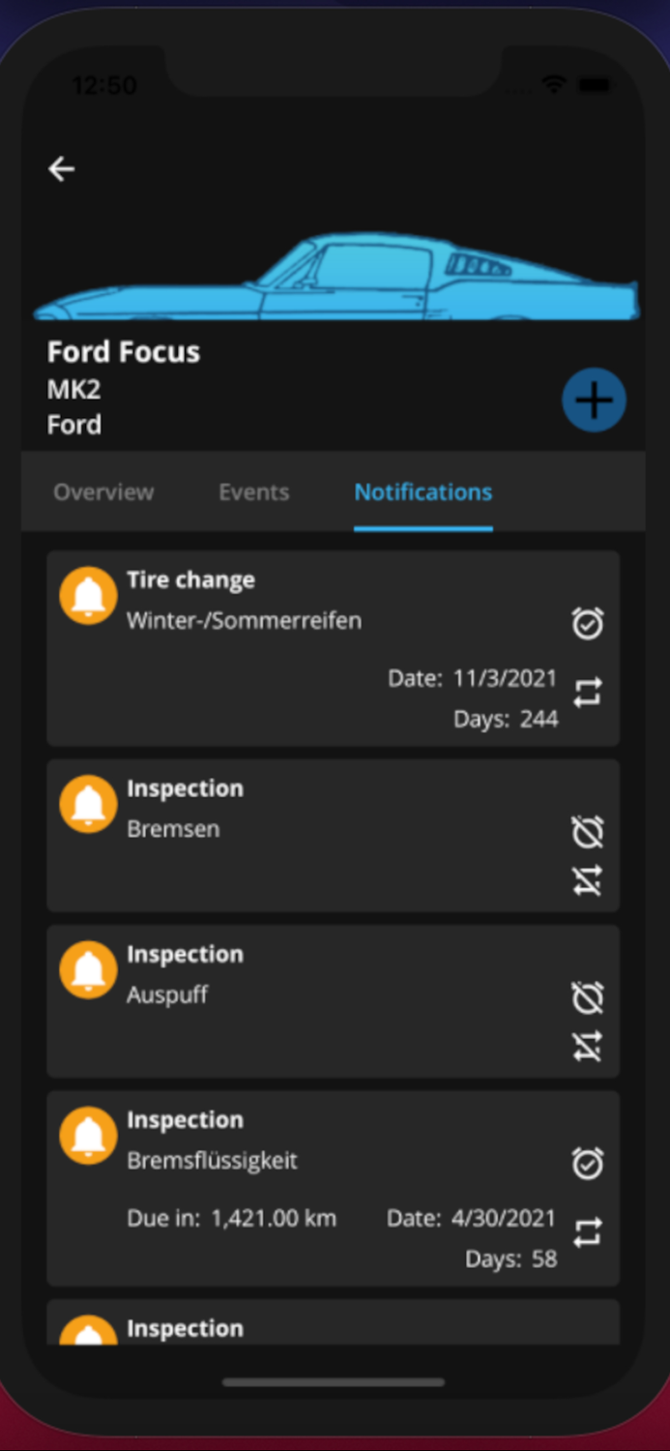Enable the reminder alarm for Auspuff inspection
Image resolution: width=670 pixels, height=1451 pixels.
point(588,998)
